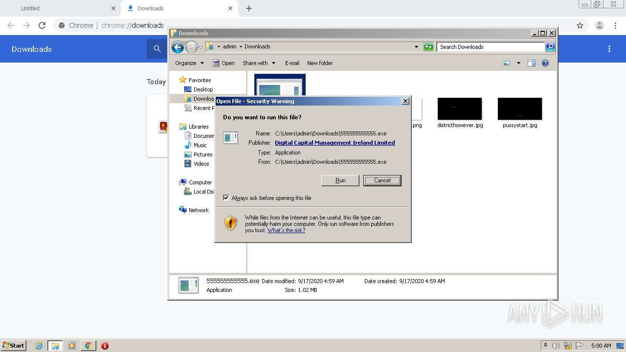The image size is (626, 352).
Task: Click the change view icon
Action: (507, 63)
